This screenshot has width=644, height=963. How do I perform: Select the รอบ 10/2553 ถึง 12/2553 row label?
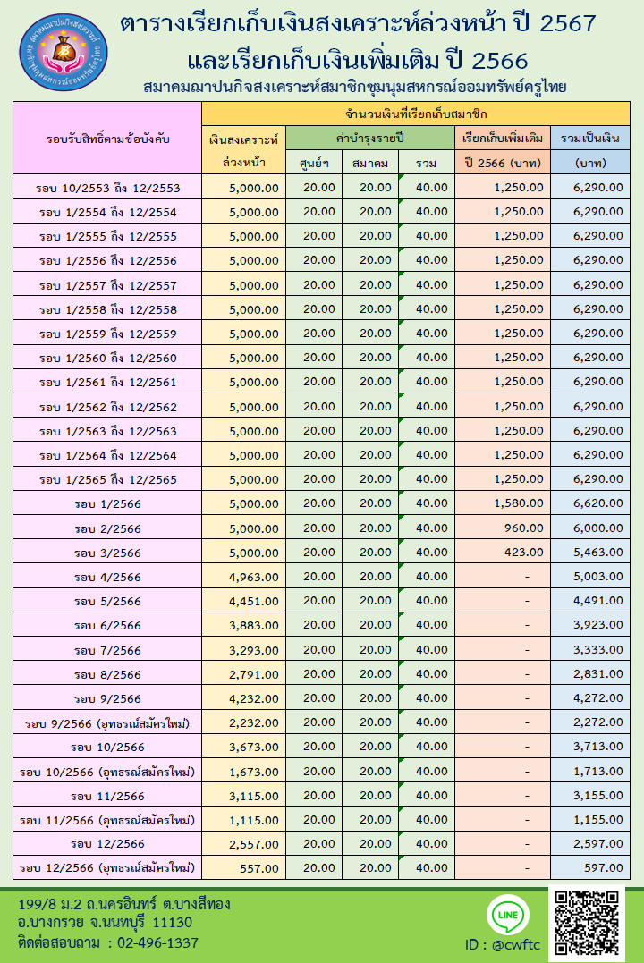coord(108,188)
